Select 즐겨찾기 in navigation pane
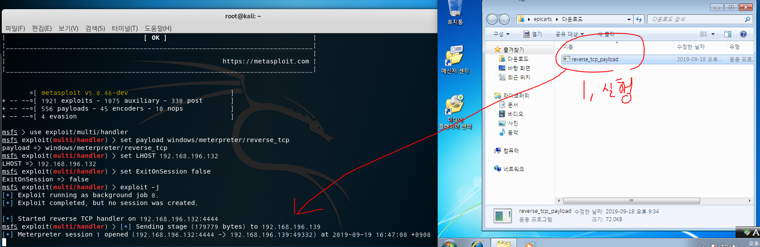 pos(513,50)
